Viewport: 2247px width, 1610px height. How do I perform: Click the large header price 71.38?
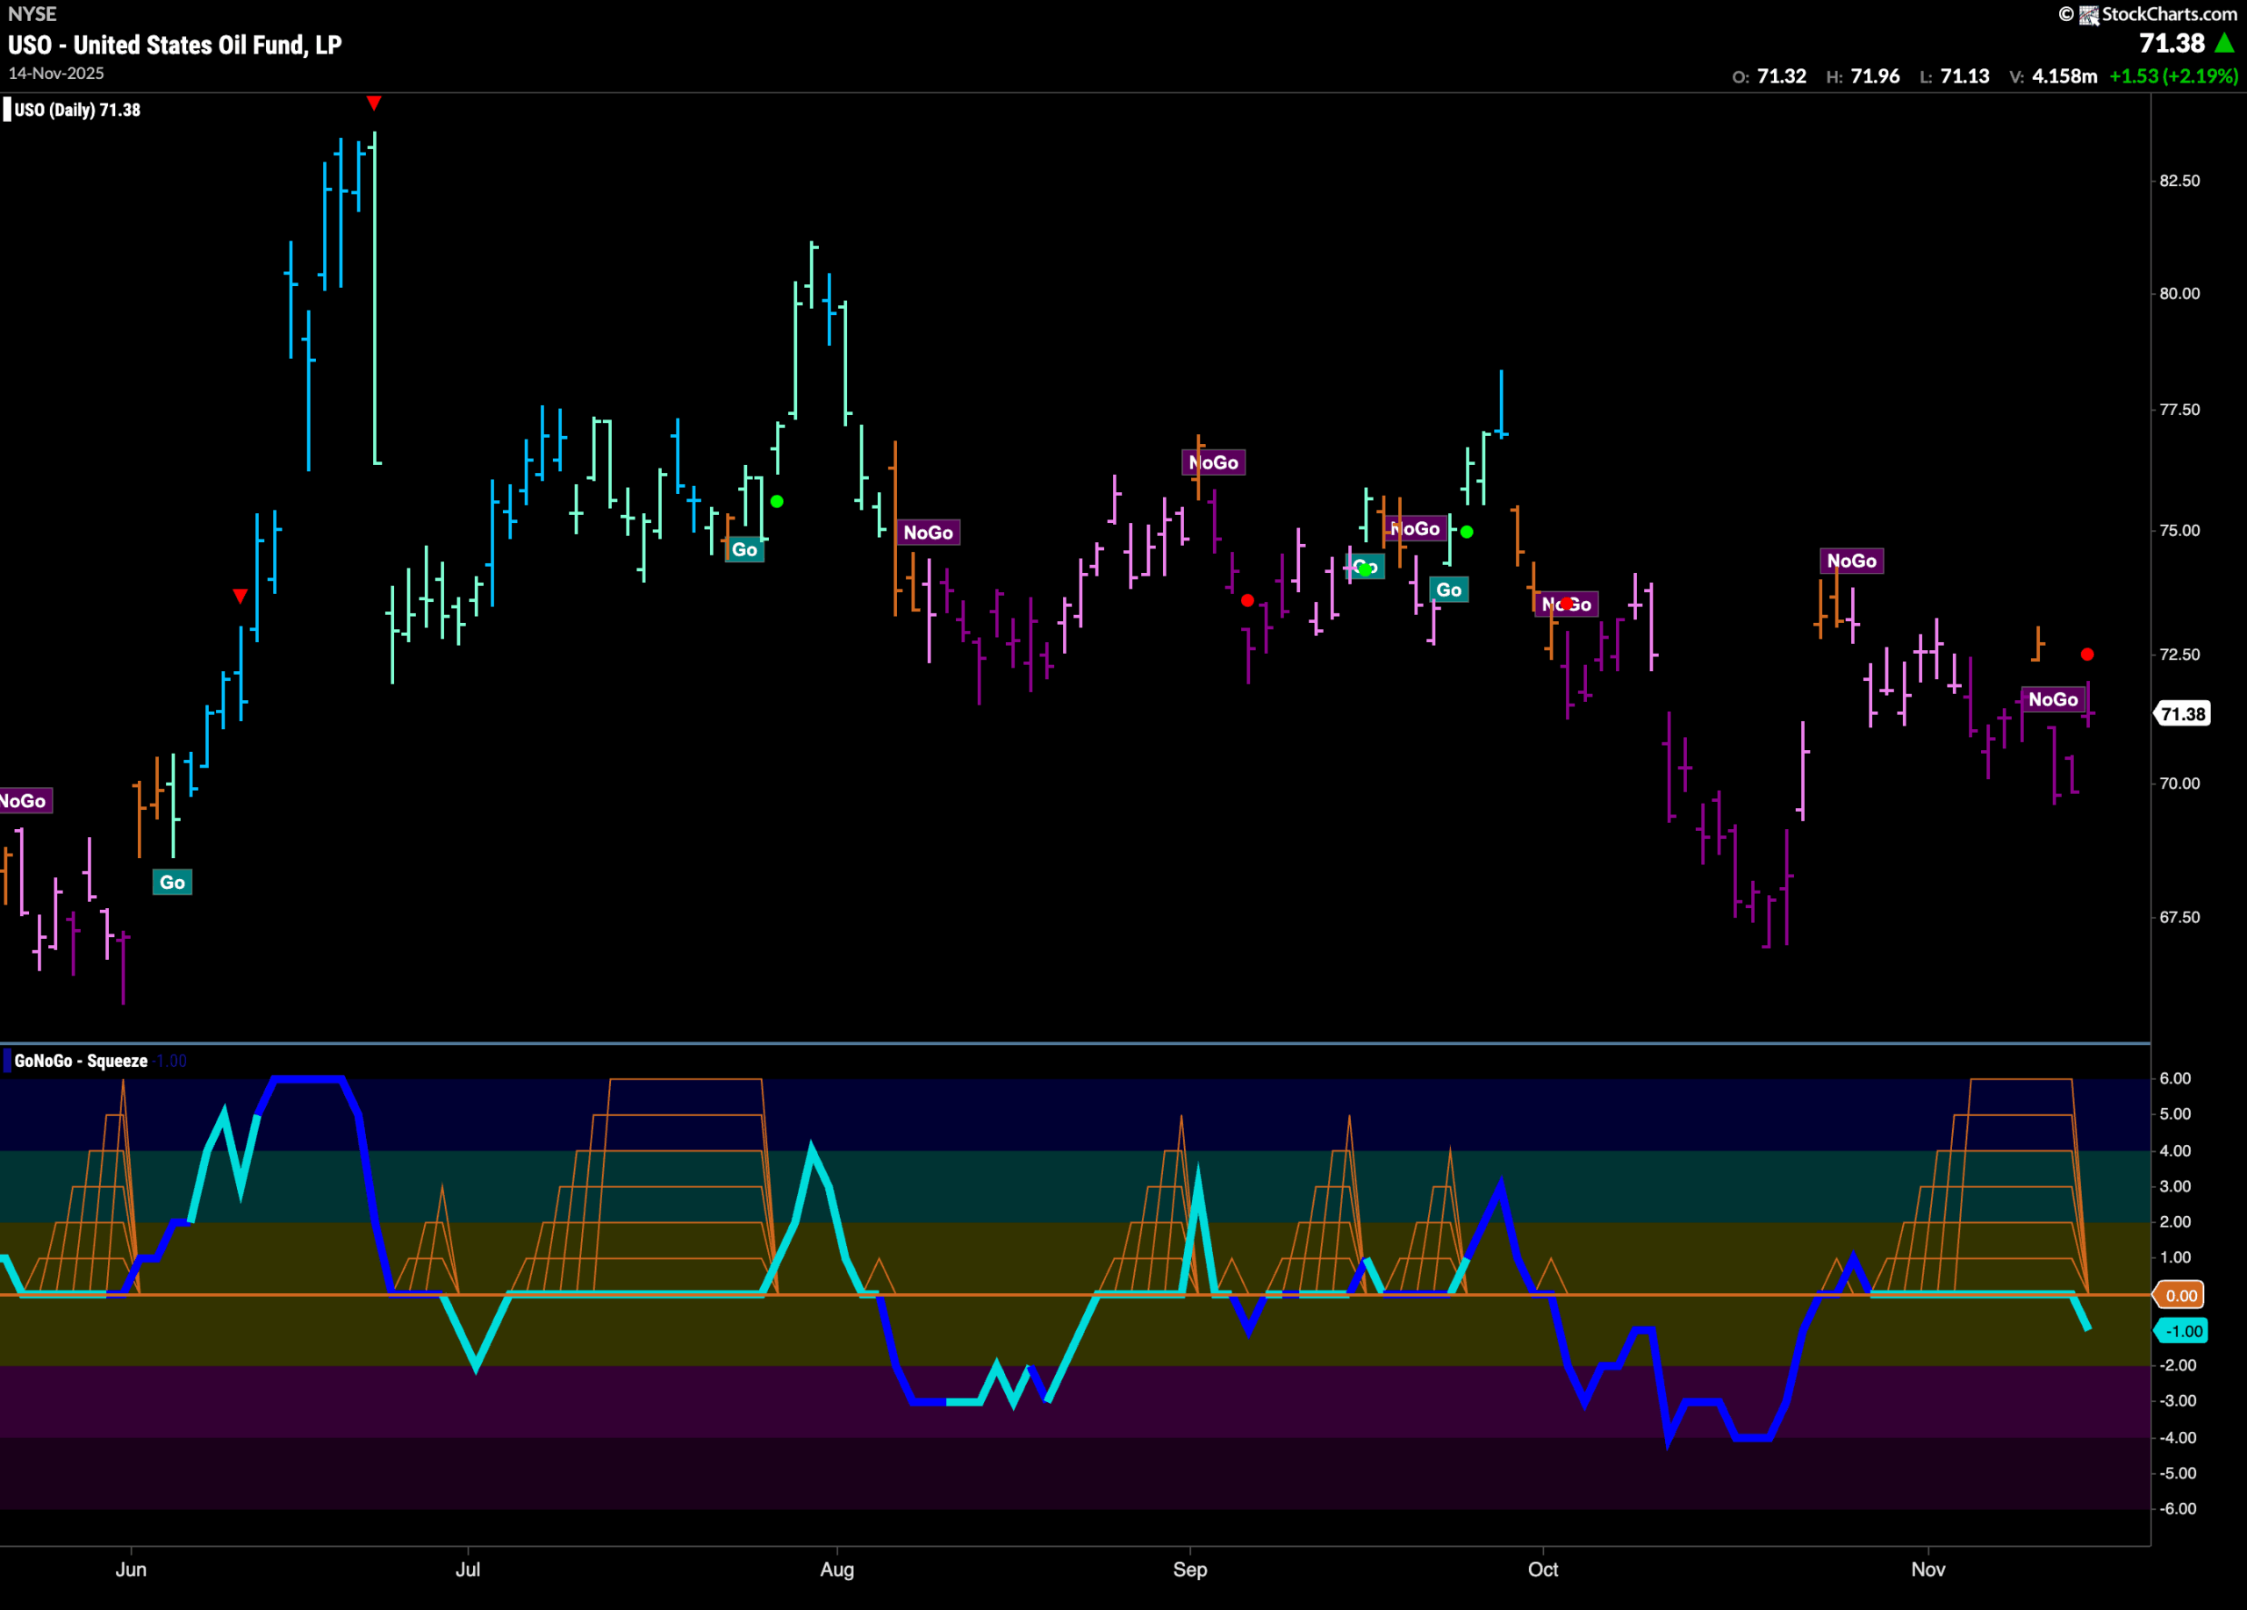point(2172,44)
